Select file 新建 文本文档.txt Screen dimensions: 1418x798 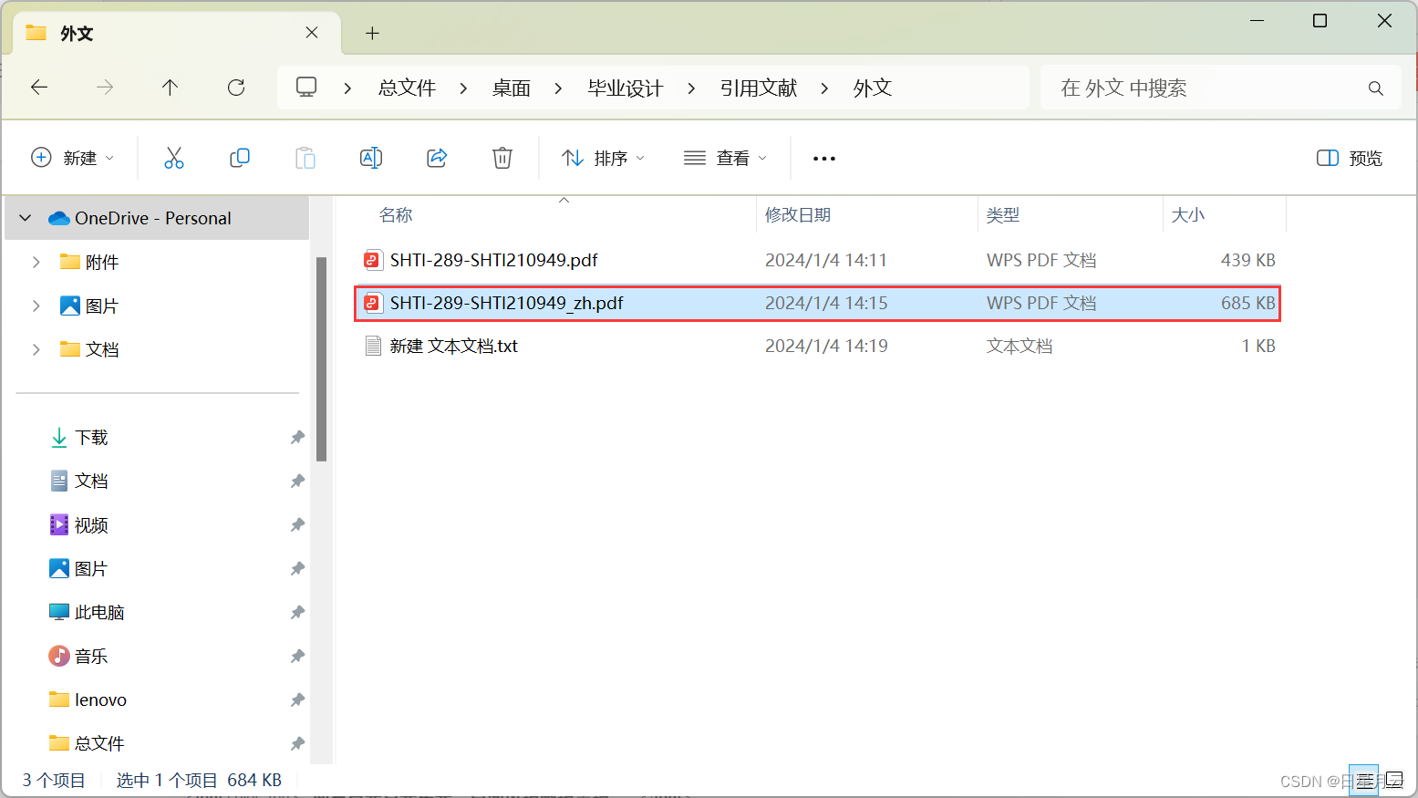pyautogui.click(x=453, y=346)
